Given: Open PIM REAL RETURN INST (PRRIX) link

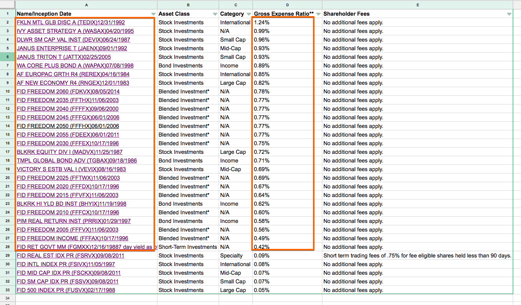Looking at the screenshot, I should (74, 221).
